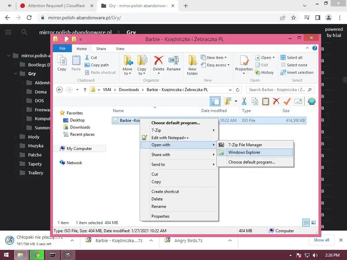Click Show all downloads button
The image size is (347, 260).
321,240
